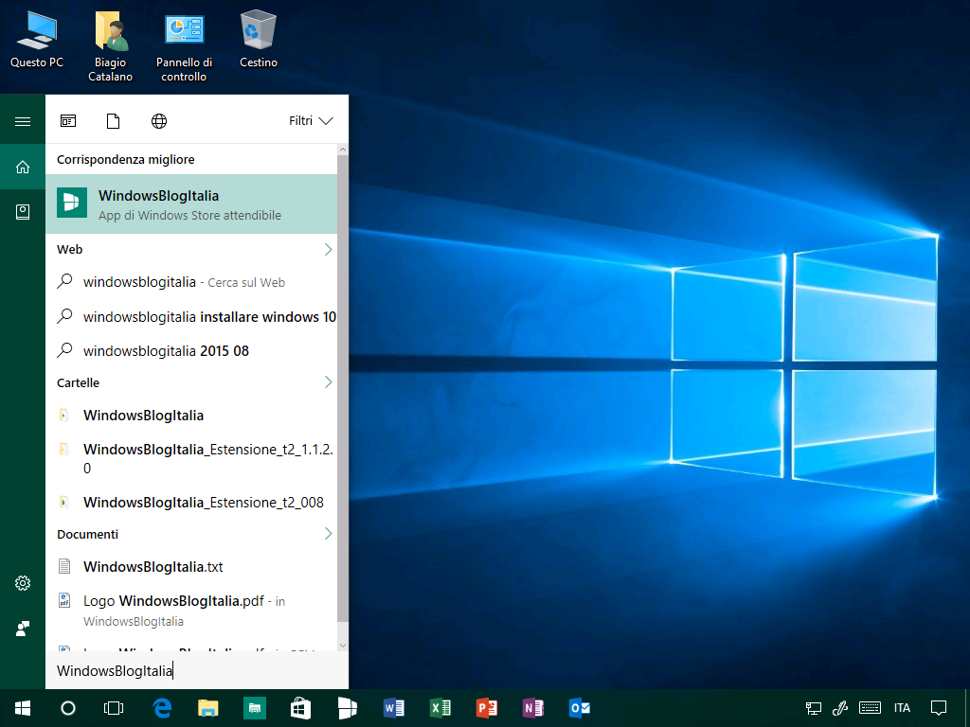This screenshot has width=970, height=727.
Task: Open the WindowsBlogItalia folder result
Action: click(191, 416)
